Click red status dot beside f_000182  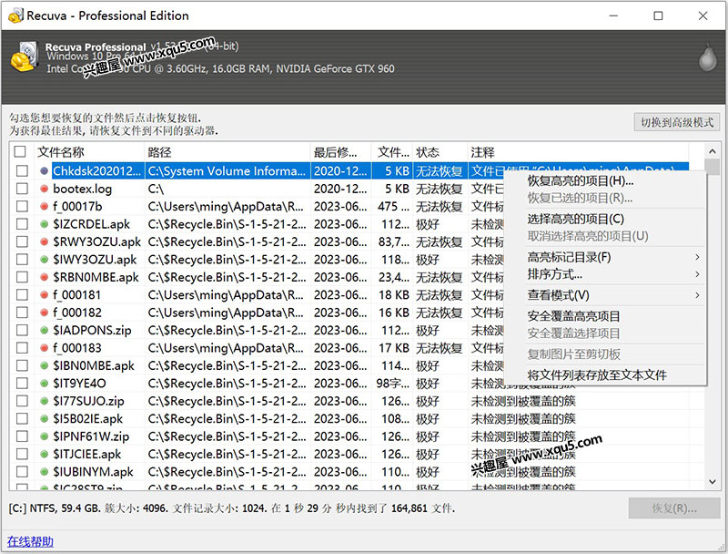pyautogui.click(x=44, y=313)
